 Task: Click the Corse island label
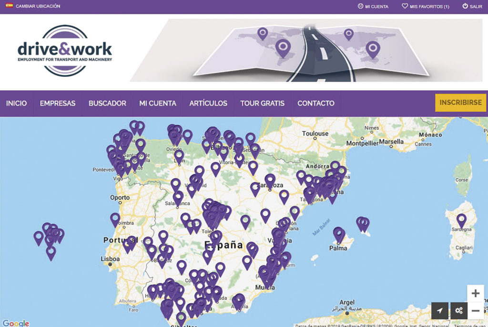click(x=461, y=180)
